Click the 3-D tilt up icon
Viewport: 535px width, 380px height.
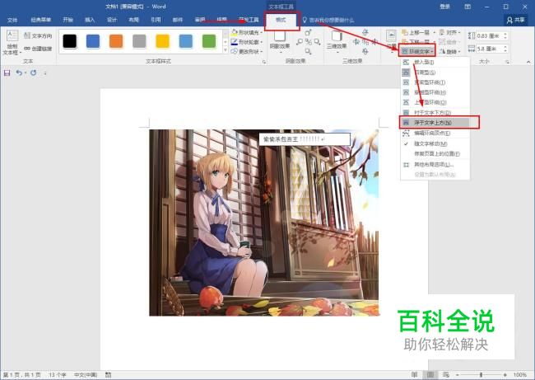point(365,32)
